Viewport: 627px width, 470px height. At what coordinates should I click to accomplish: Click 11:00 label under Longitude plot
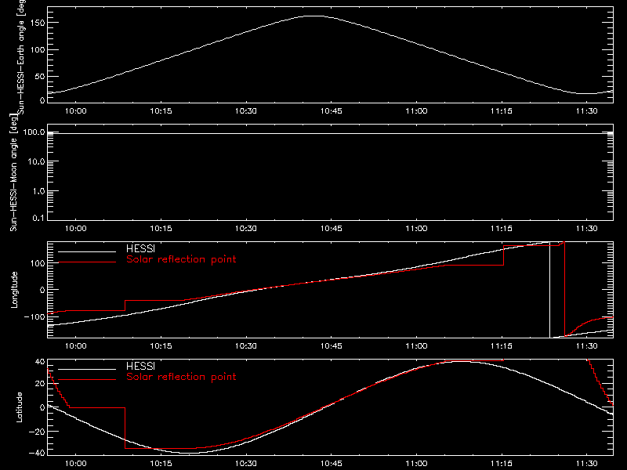416,346
